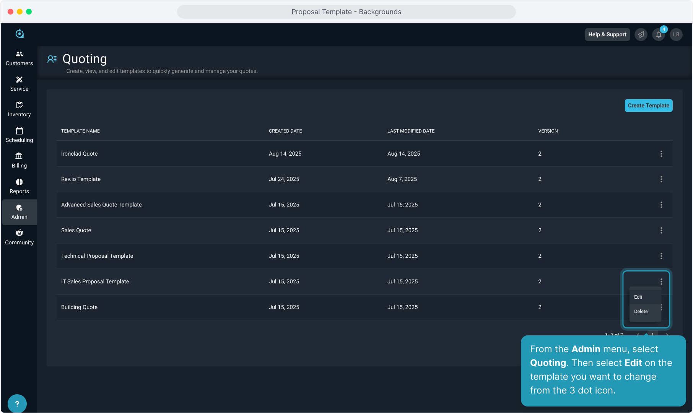
Task: Click the Ironclad Quote template name
Action: 80,154
